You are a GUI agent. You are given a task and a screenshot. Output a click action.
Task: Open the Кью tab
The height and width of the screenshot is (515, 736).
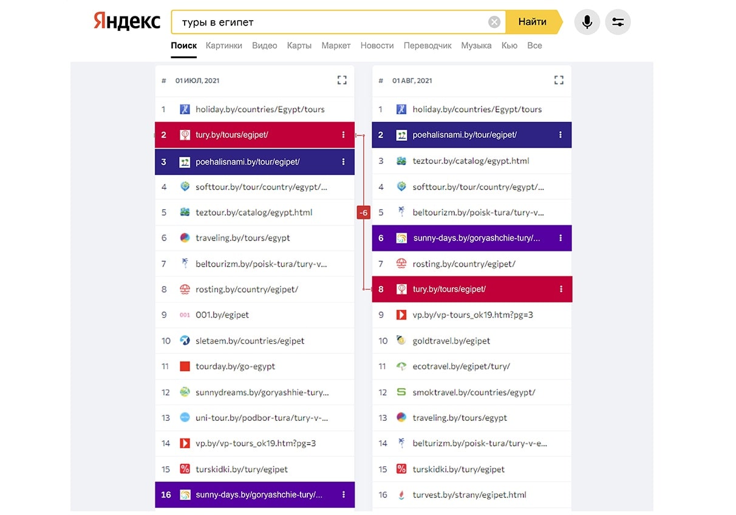[509, 46]
